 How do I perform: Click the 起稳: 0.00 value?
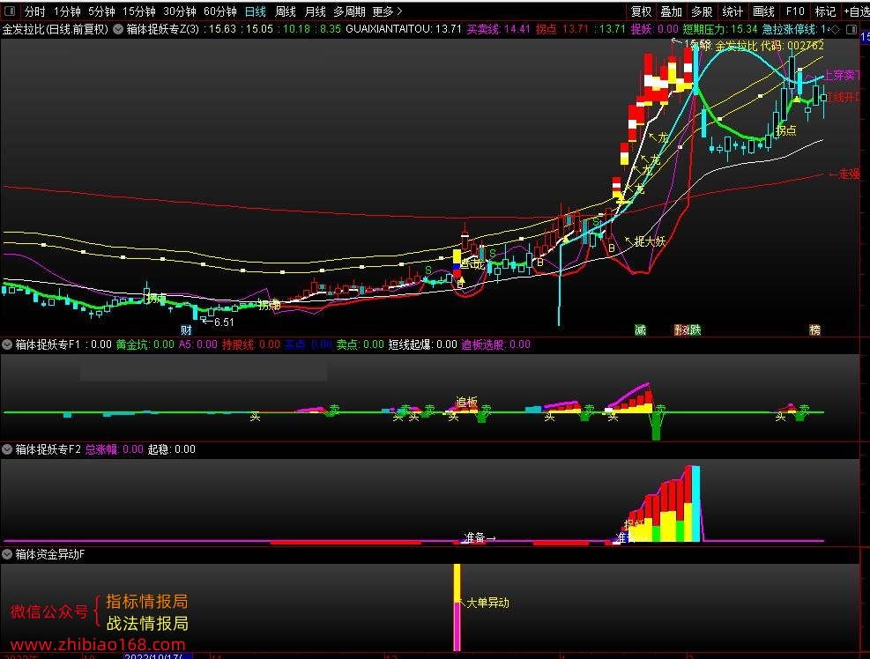pos(172,449)
